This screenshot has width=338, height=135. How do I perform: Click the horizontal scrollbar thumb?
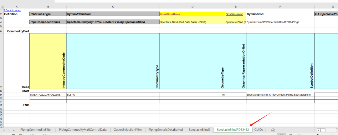[323, 130]
